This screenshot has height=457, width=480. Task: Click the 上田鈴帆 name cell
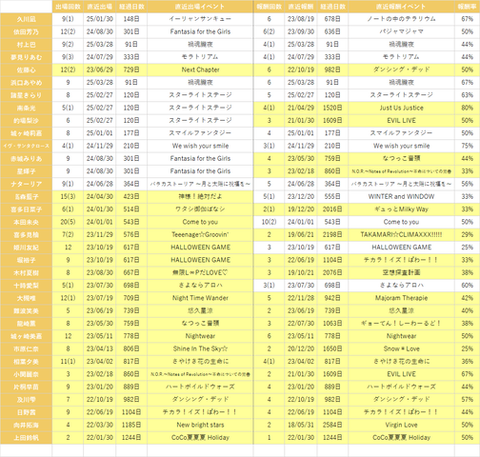27,438
